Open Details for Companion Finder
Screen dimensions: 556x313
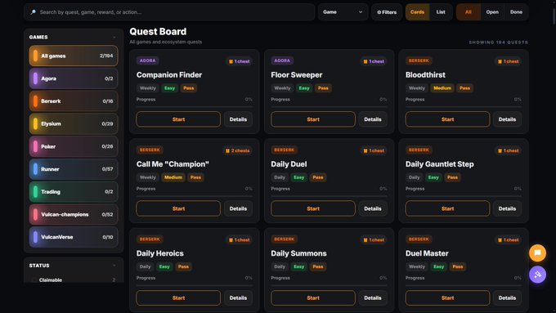tap(238, 119)
